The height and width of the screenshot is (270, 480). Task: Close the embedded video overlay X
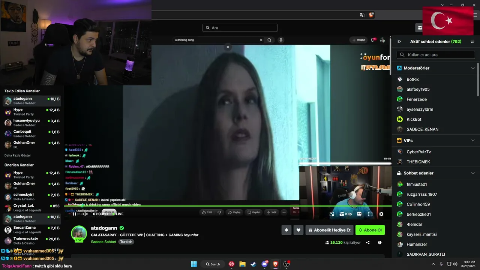tap(228, 47)
